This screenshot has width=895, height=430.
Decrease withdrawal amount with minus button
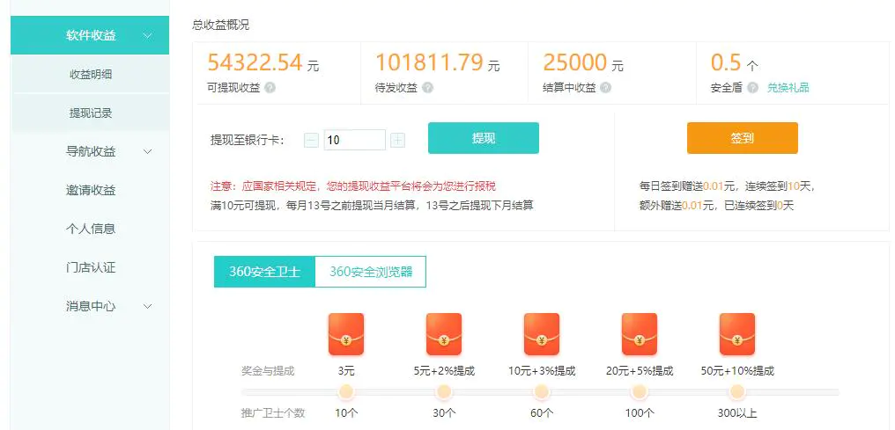tap(311, 140)
